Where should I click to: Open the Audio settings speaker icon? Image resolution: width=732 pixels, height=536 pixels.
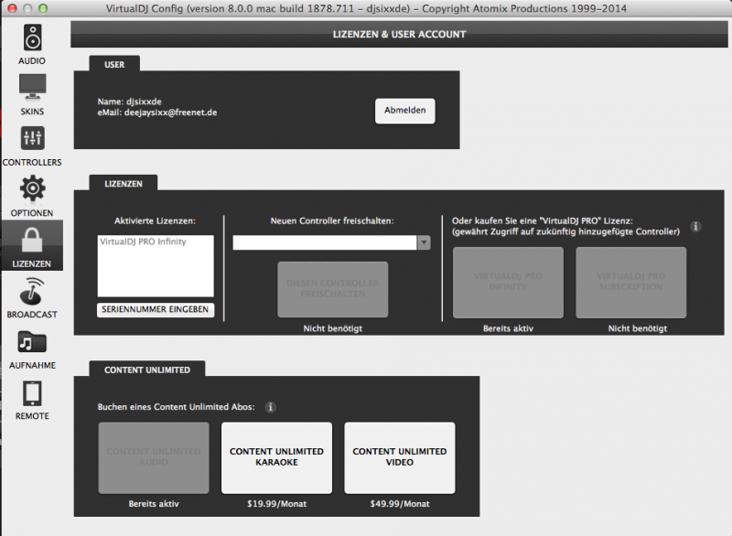coord(32,38)
